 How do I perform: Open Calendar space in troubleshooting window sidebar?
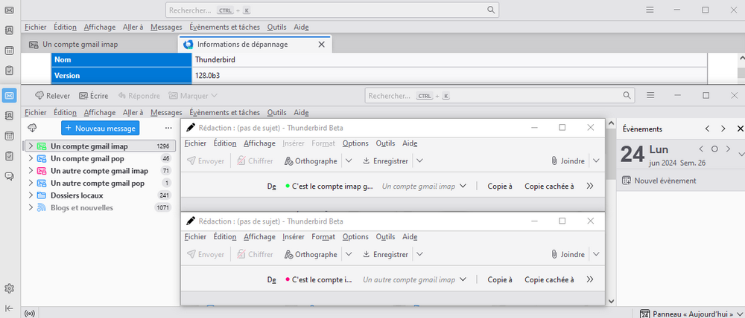tap(9, 51)
